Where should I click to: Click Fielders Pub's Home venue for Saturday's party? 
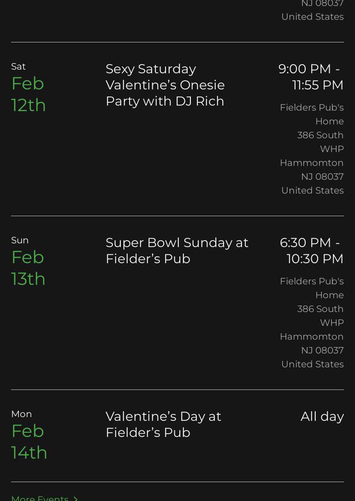point(312,114)
